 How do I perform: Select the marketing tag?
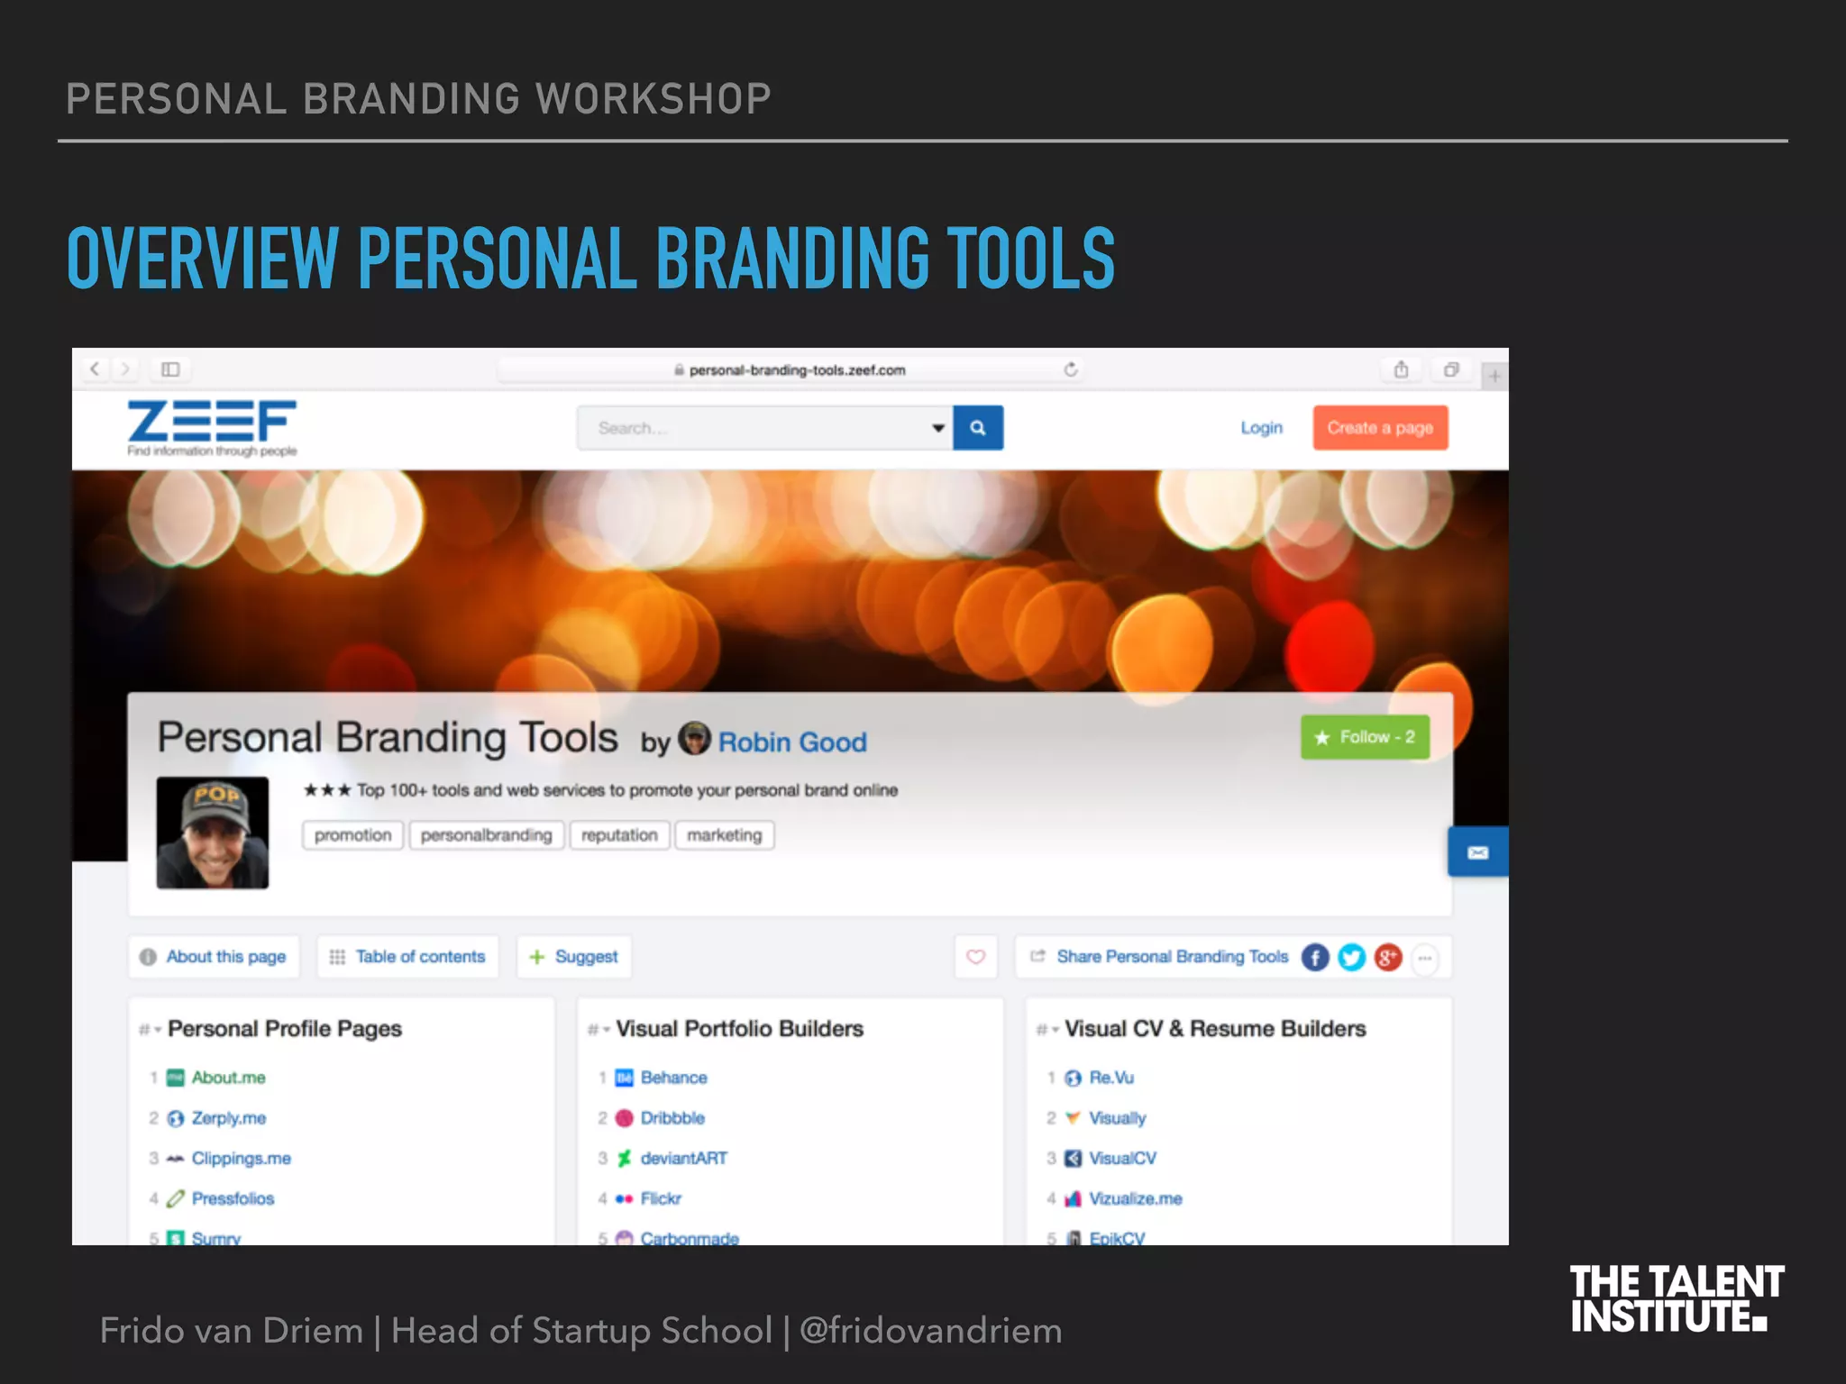(x=725, y=835)
